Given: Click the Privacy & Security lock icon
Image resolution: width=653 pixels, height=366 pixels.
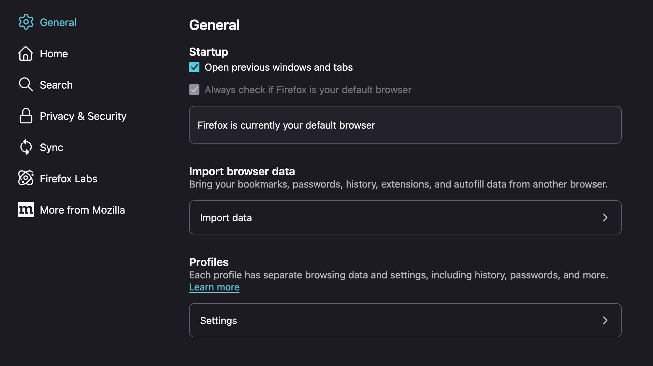Looking at the screenshot, I should point(26,116).
